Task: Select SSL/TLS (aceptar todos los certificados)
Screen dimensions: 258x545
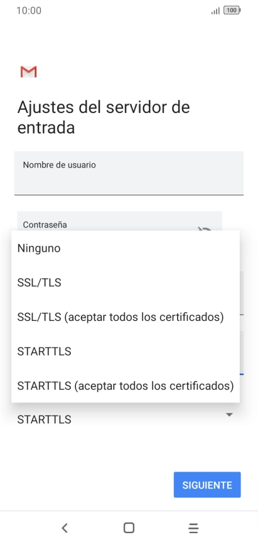Action: click(x=126, y=317)
